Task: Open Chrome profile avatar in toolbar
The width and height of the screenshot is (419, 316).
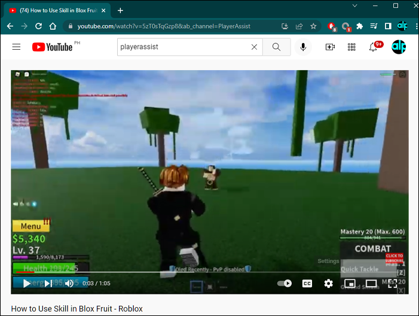Action: (402, 26)
